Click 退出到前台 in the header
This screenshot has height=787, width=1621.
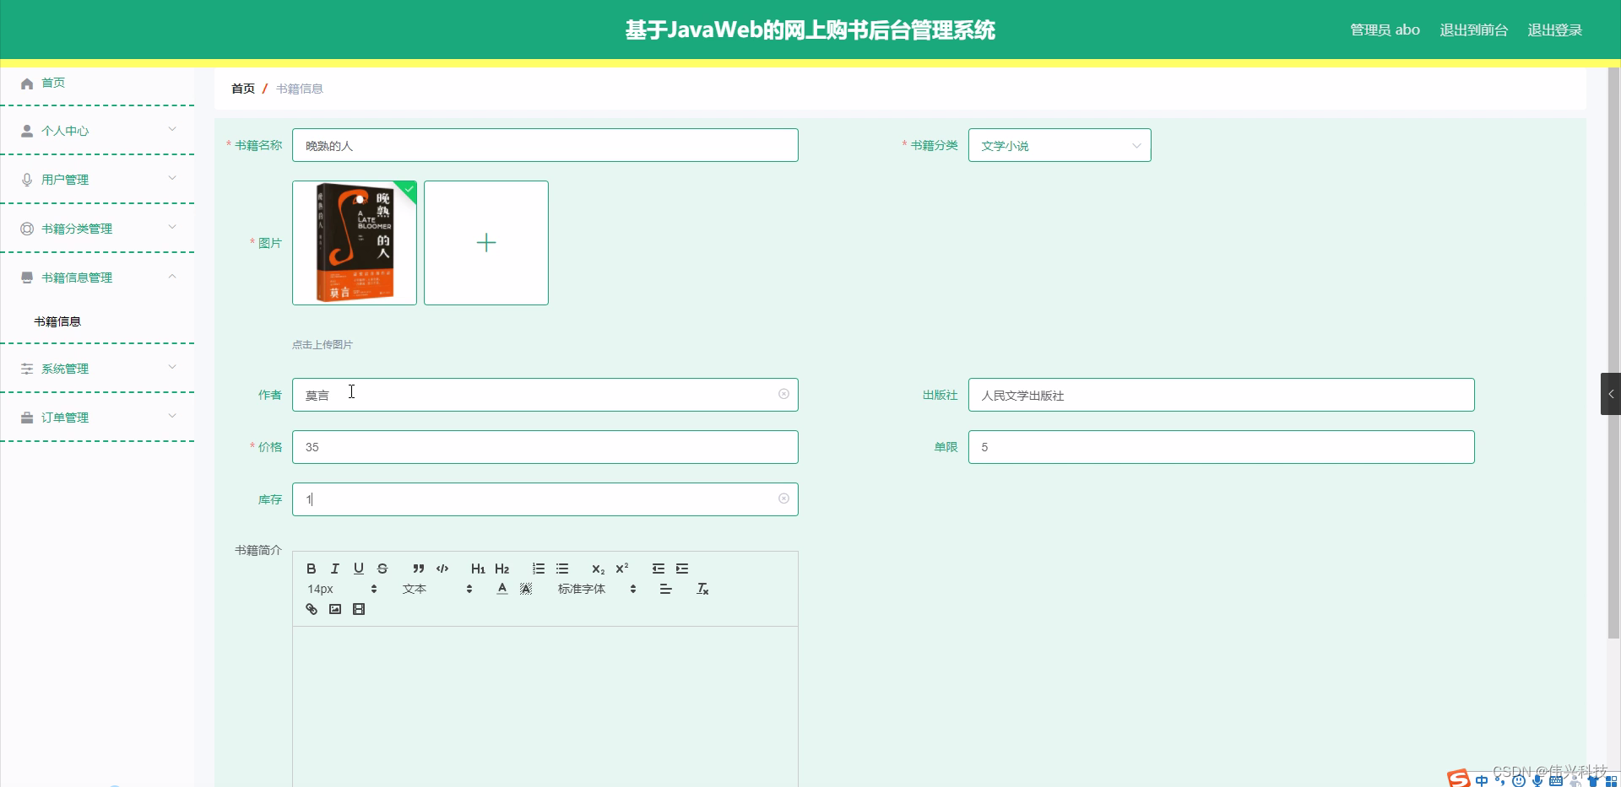click(x=1473, y=30)
